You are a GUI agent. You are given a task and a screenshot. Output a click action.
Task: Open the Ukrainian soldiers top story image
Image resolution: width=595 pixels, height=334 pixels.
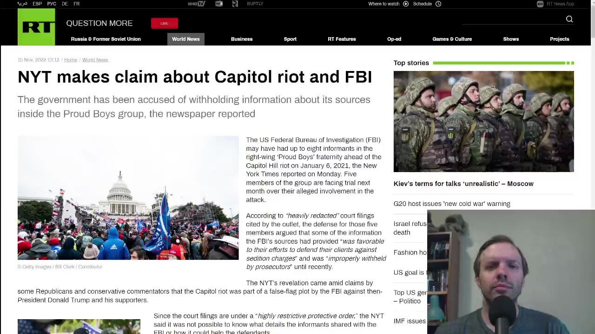point(483,122)
